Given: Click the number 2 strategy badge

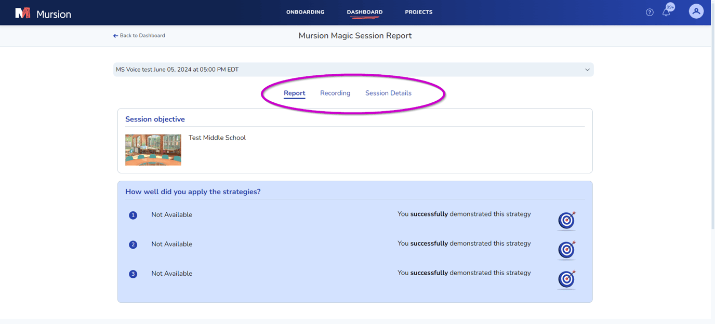Looking at the screenshot, I should pos(133,245).
